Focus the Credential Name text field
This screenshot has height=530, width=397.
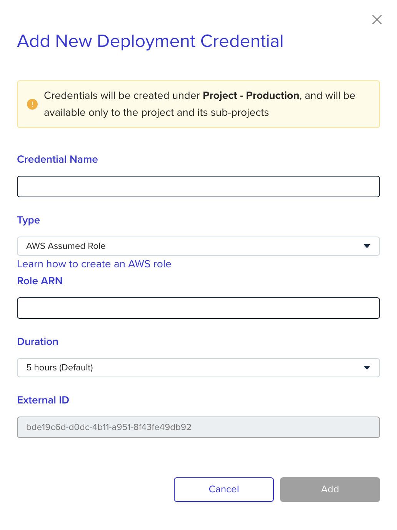[x=198, y=187]
